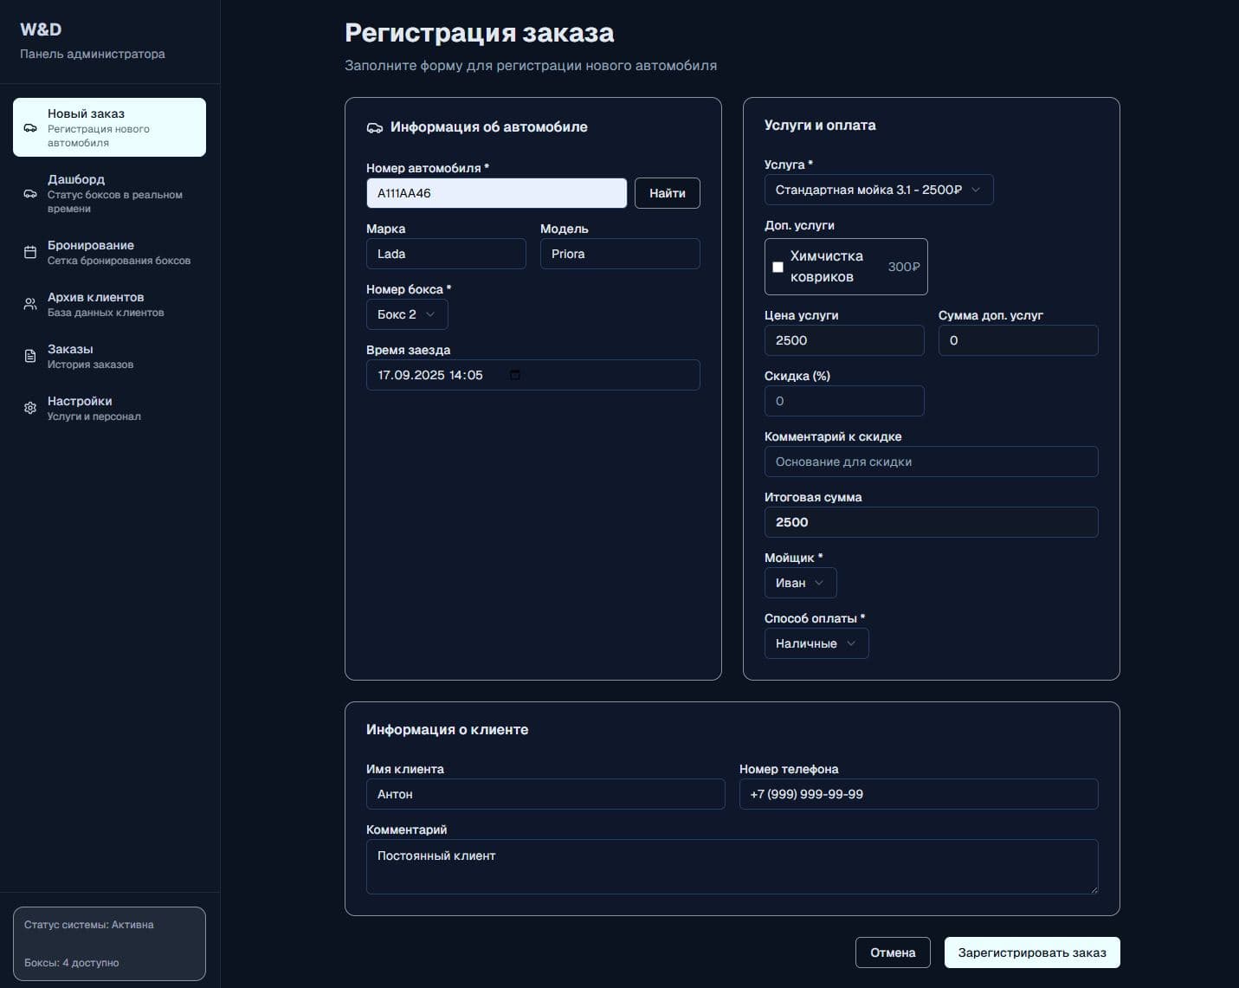Image resolution: width=1239 pixels, height=988 pixels.
Task: Click the document icon beside Заказы
Action: [x=30, y=357]
